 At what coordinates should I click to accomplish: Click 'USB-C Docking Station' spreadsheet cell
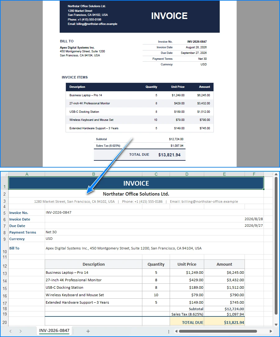click(94, 287)
